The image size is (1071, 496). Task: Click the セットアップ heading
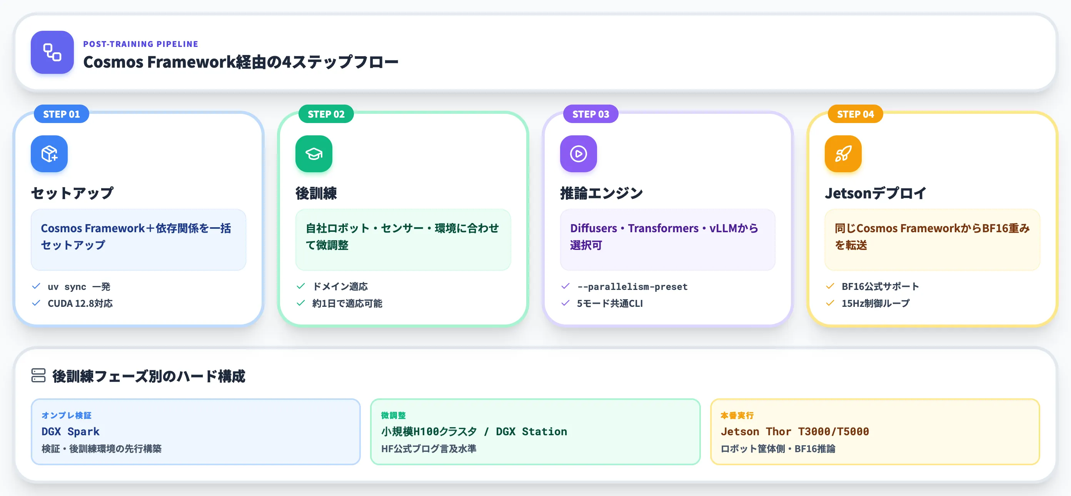(72, 193)
